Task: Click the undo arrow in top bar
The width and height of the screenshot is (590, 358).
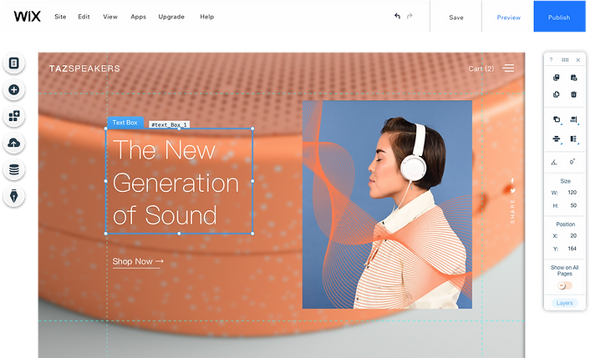Action: [397, 16]
